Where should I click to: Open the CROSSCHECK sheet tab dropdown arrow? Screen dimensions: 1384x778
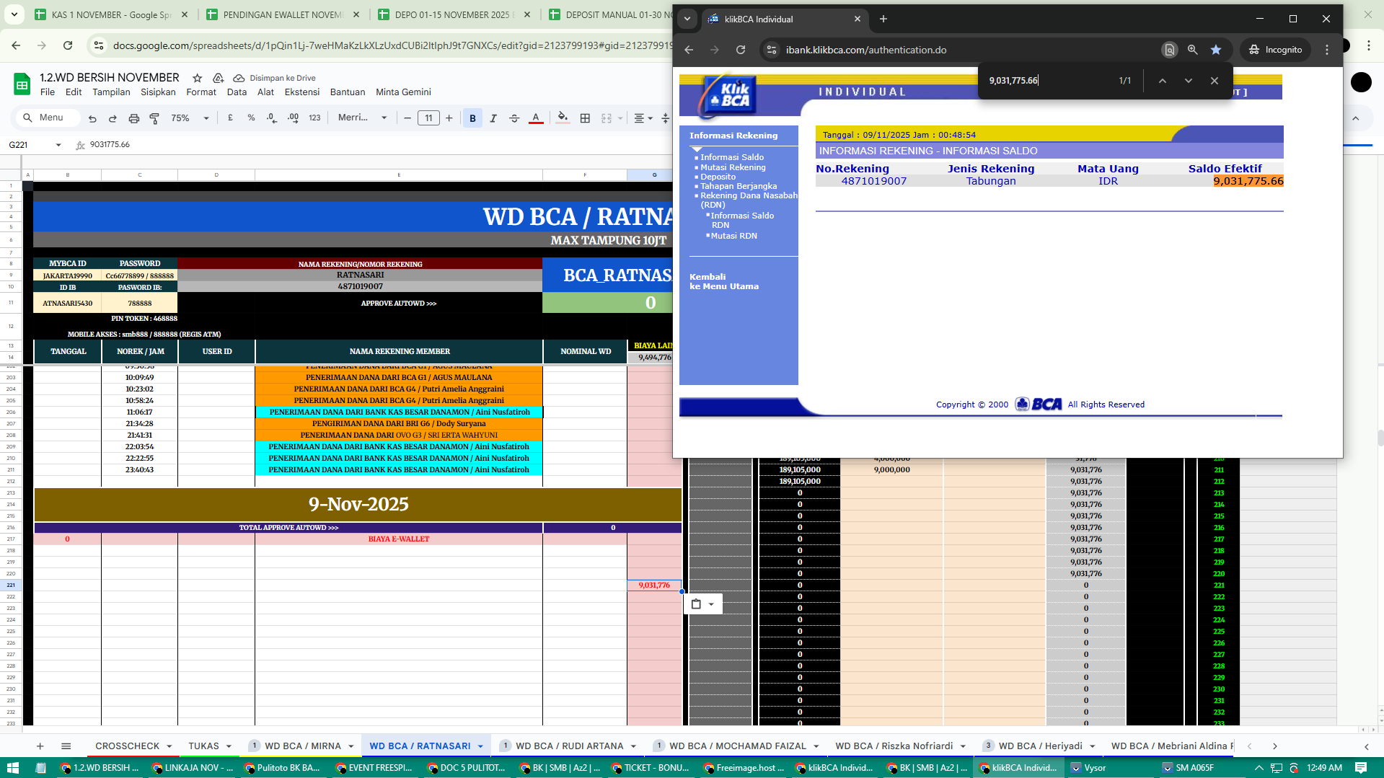point(169,746)
